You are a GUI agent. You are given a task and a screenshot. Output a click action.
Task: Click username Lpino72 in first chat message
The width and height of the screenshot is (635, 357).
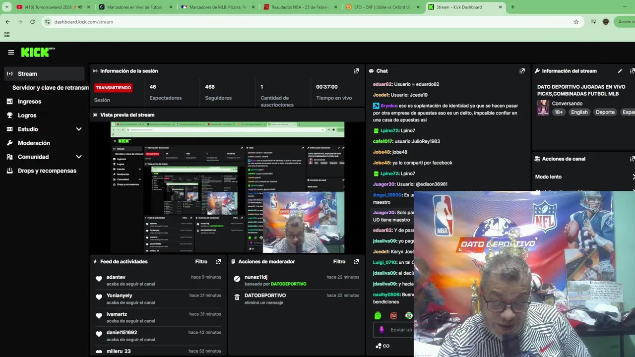point(389,130)
